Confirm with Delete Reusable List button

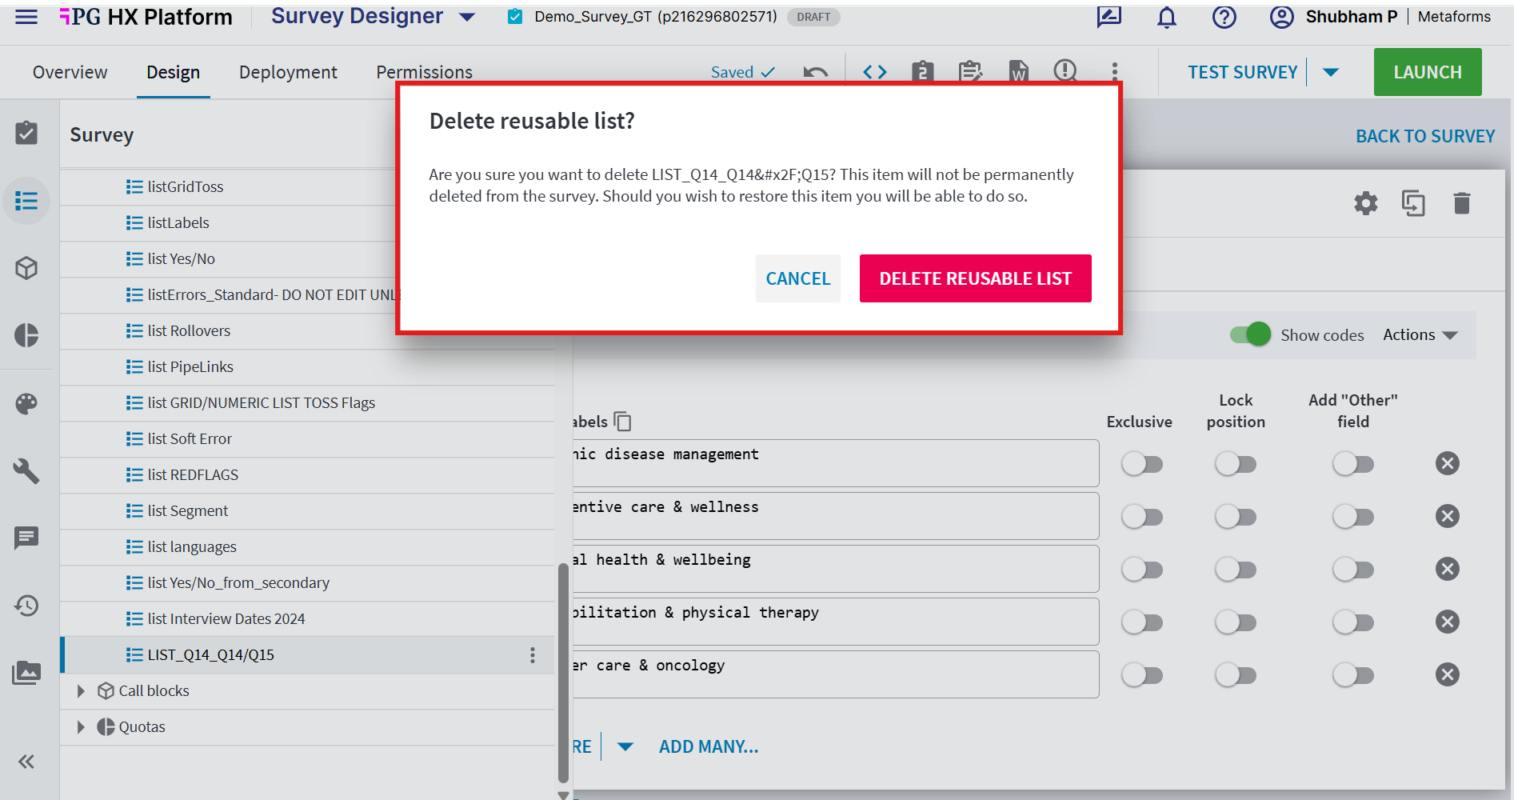click(x=975, y=278)
